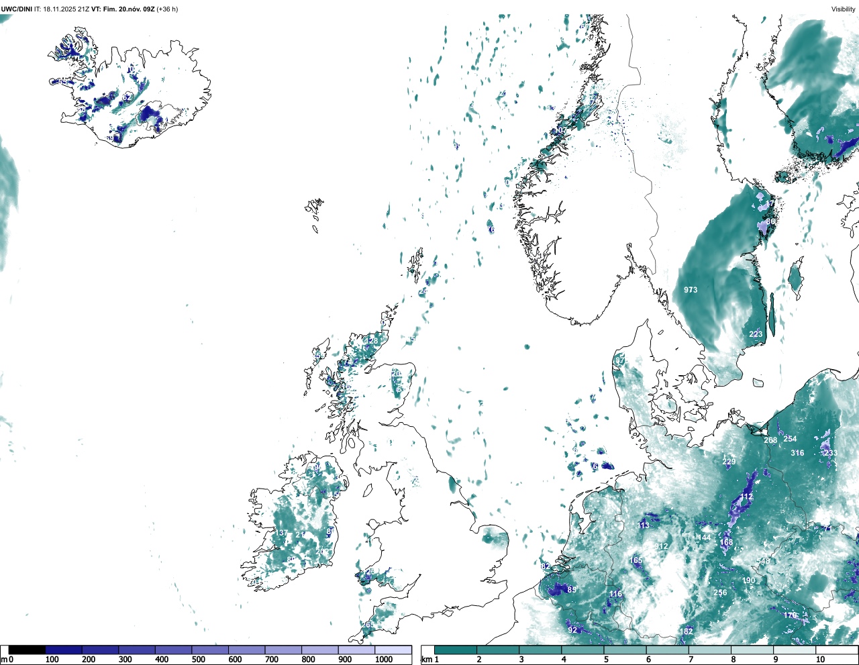Click the '112' visibility value
The width and height of the screenshot is (859, 665).
point(746,497)
